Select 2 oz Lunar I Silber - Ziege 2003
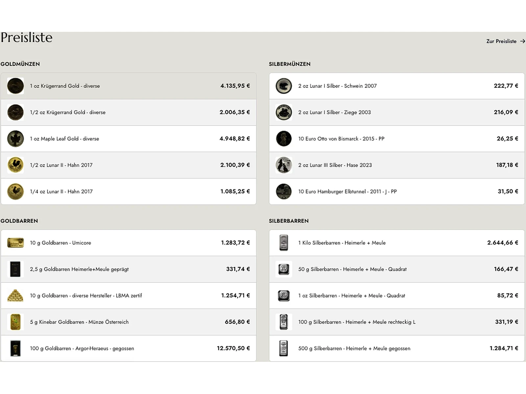 [x=397, y=112]
